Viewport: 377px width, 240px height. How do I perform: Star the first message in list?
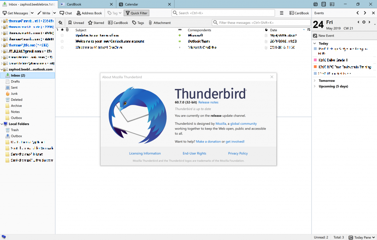tap(62, 35)
